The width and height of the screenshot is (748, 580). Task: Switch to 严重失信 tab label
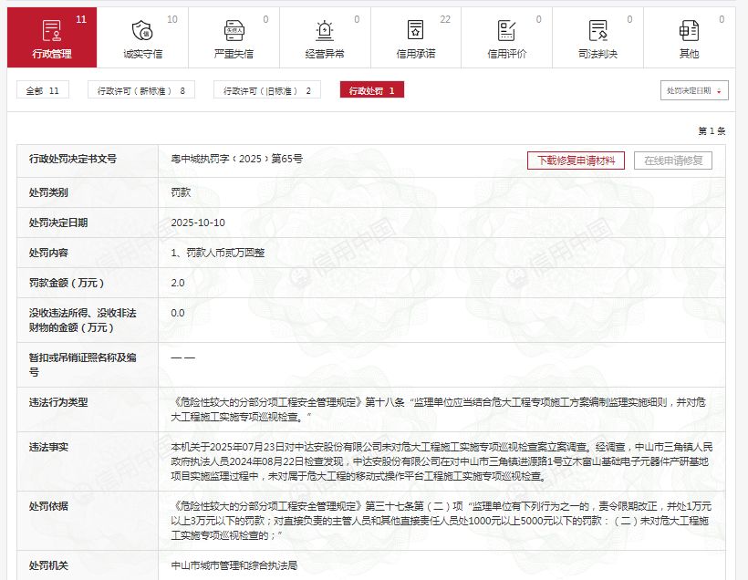(x=234, y=54)
